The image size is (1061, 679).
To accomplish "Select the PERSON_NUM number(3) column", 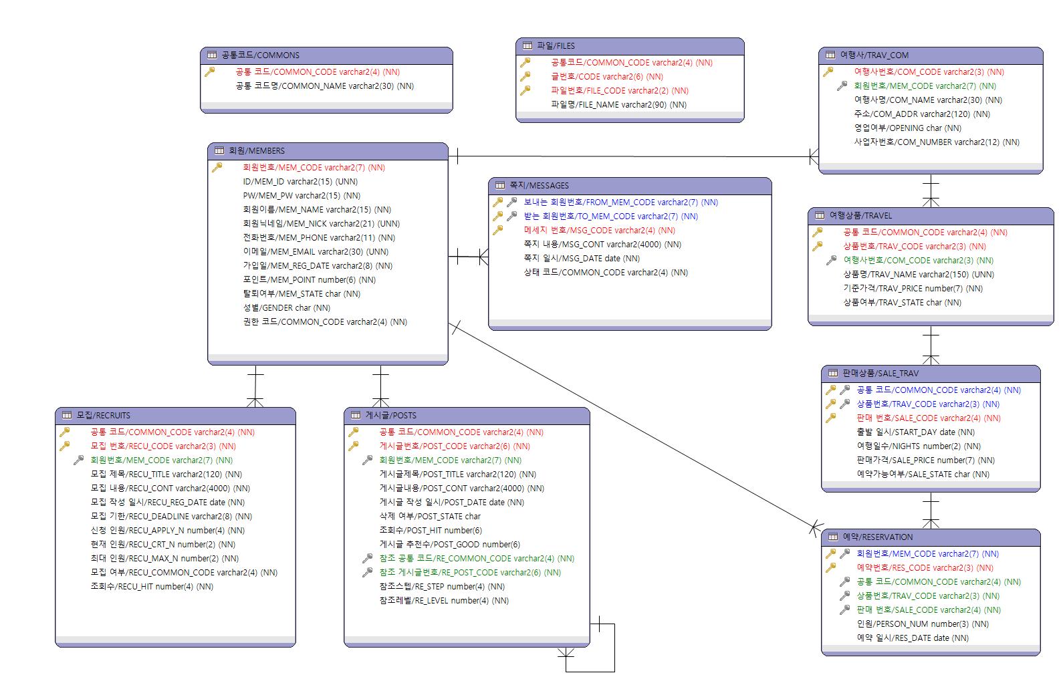I will [x=923, y=624].
